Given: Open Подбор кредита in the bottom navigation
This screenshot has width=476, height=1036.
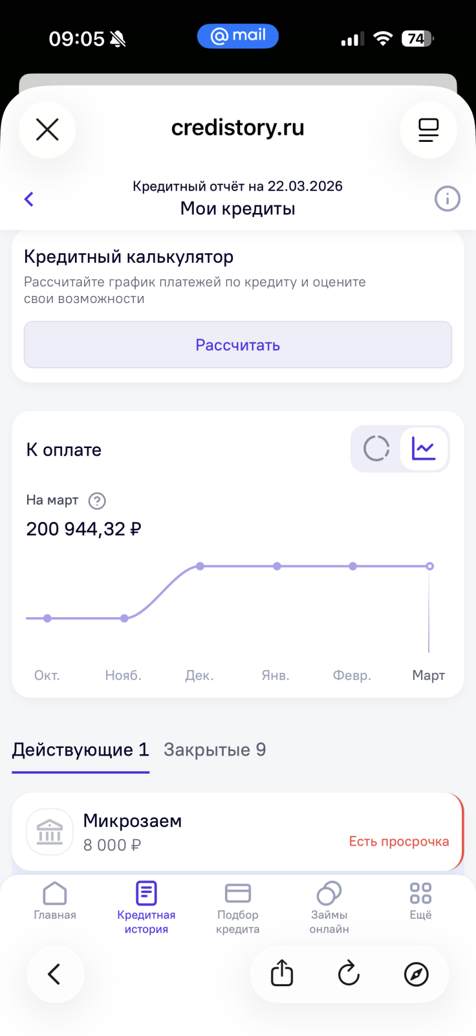Looking at the screenshot, I should click(238, 908).
